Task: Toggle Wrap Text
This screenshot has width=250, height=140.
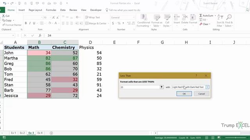Action: [x=93, y=17]
